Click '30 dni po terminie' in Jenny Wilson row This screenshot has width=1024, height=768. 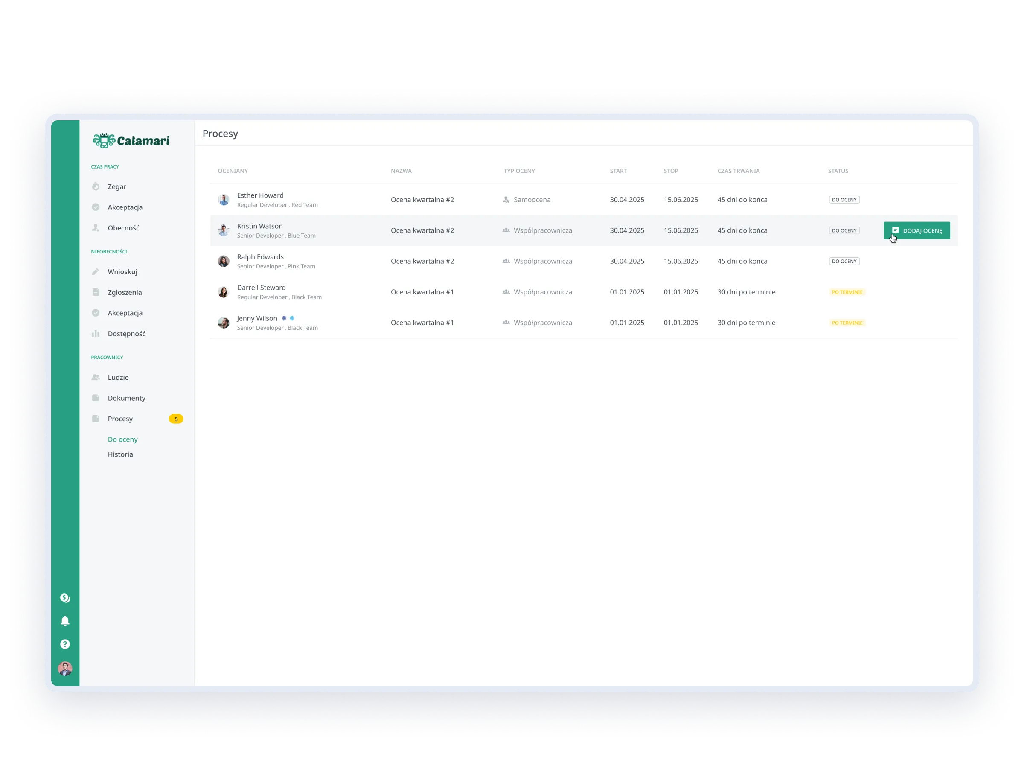click(x=746, y=323)
